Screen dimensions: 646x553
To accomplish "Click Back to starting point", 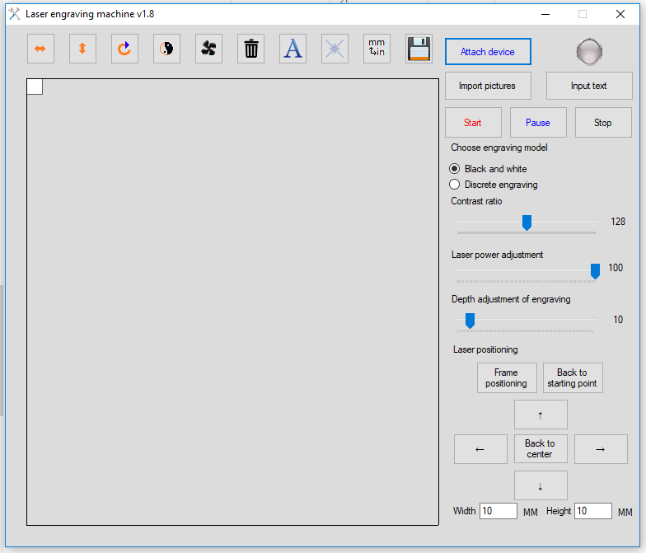I will [x=573, y=377].
